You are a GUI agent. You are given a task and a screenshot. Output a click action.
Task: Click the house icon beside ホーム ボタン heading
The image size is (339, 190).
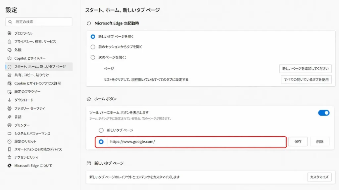pyautogui.click(x=89, y=99)
